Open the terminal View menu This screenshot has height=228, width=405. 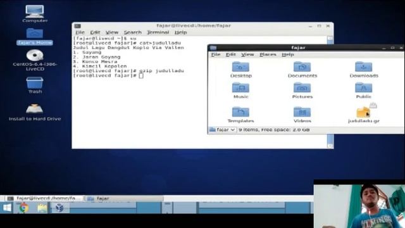tap(112, 32)
